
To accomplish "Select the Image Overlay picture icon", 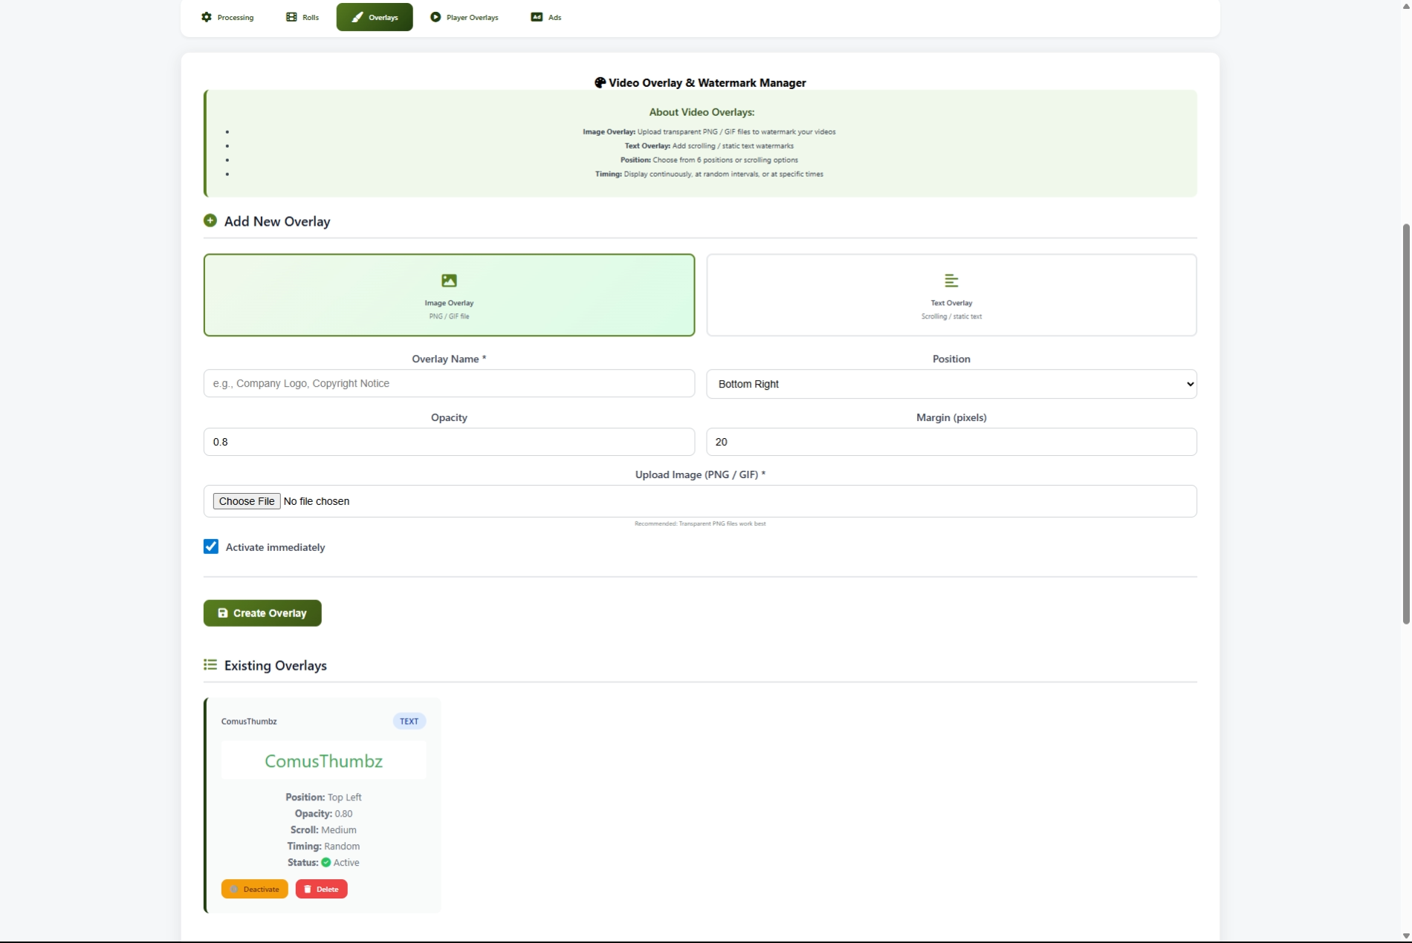I will point(449,281).
